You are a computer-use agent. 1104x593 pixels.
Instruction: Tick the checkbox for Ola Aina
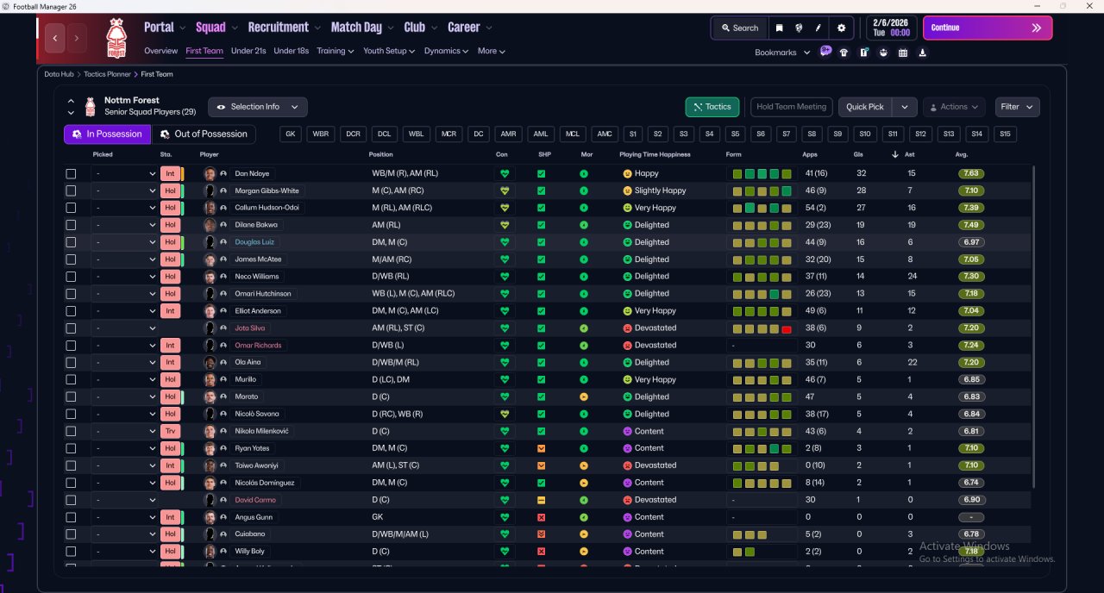pyautogui.click(x=71, y=363)
